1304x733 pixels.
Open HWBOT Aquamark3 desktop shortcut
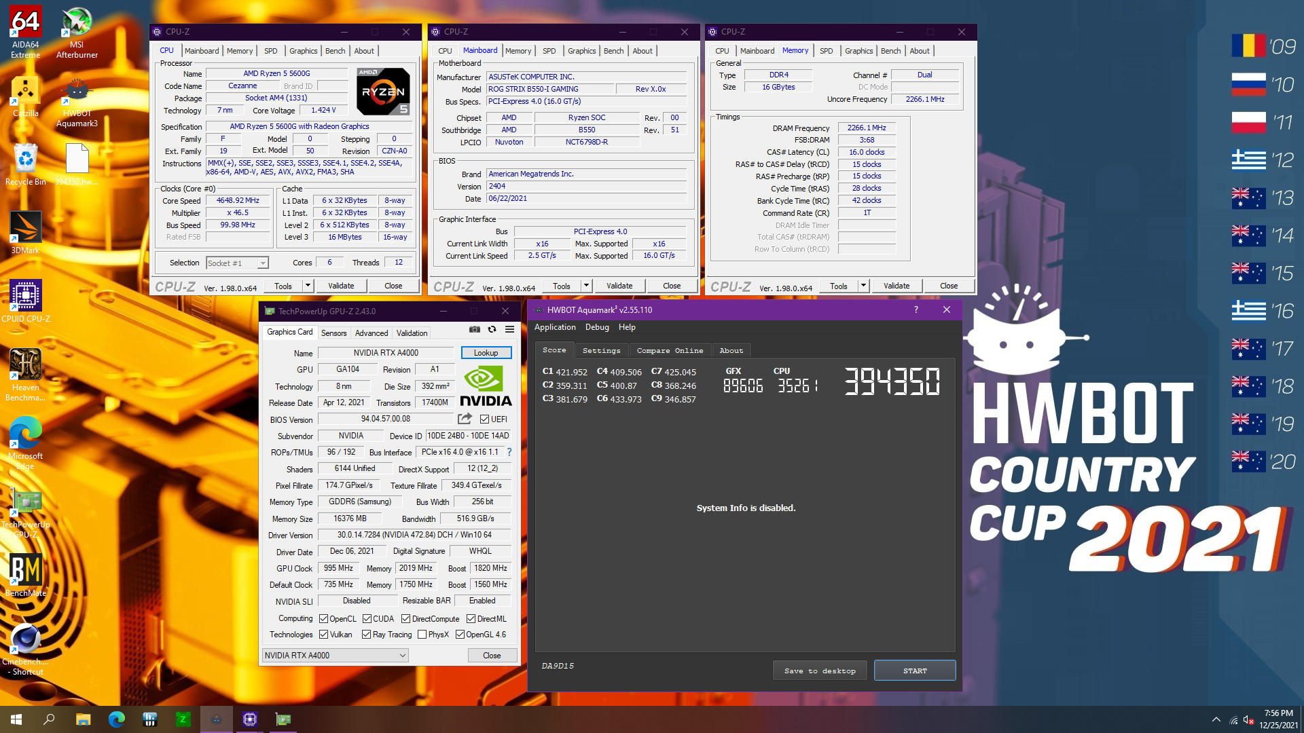click(77, 102)
